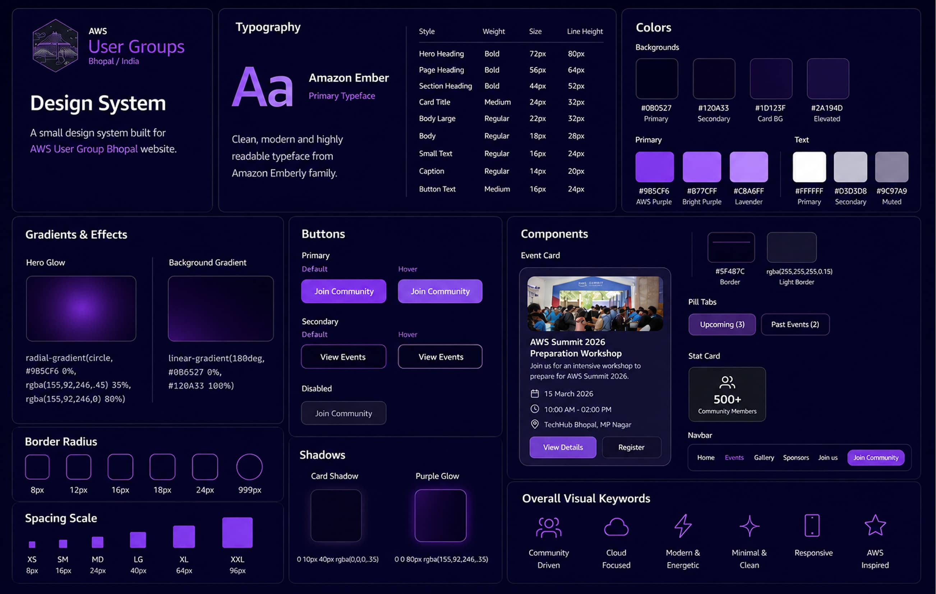Click the event card summit photo

point(595,304)
